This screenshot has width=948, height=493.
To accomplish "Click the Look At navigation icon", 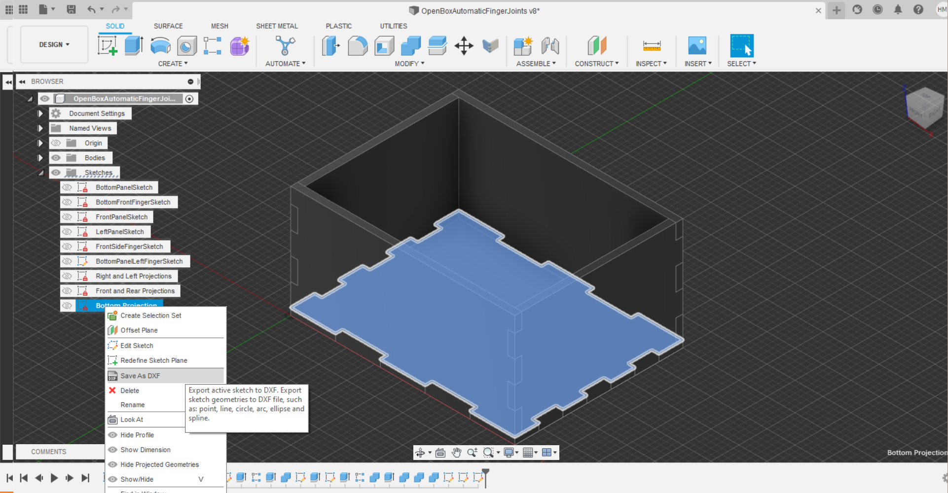I will [x=440, y=453].
